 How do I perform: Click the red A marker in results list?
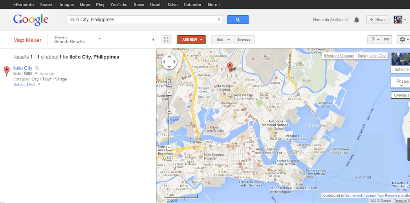pos(7,71)
